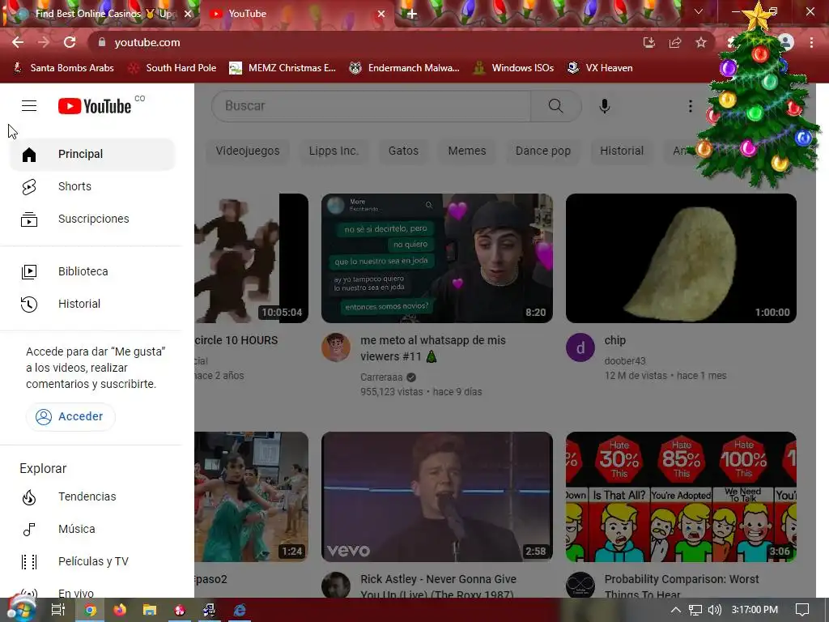The image size is (829, 622).
Task: Select Videojuegos filter chip
Action: click(248, 151)
